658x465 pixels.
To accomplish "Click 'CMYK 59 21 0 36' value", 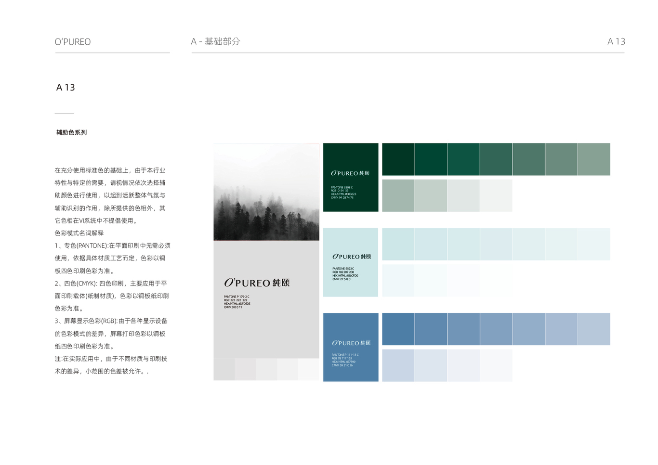I will click(x=342, y=365).
